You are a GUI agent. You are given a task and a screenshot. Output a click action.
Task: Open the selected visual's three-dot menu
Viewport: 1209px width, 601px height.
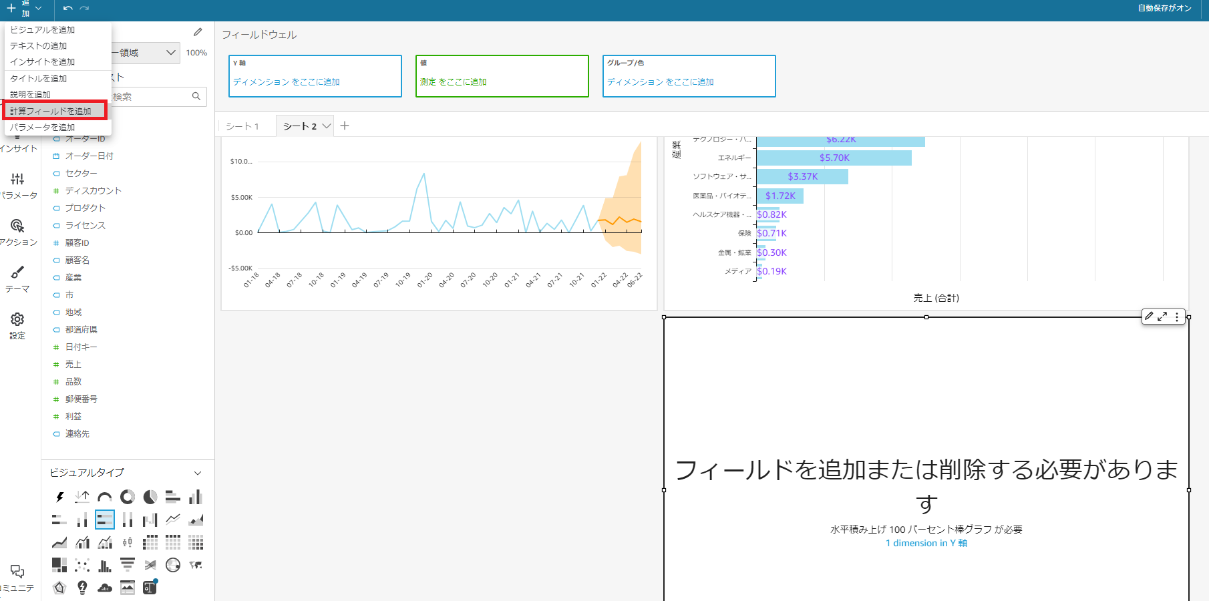1177,317
